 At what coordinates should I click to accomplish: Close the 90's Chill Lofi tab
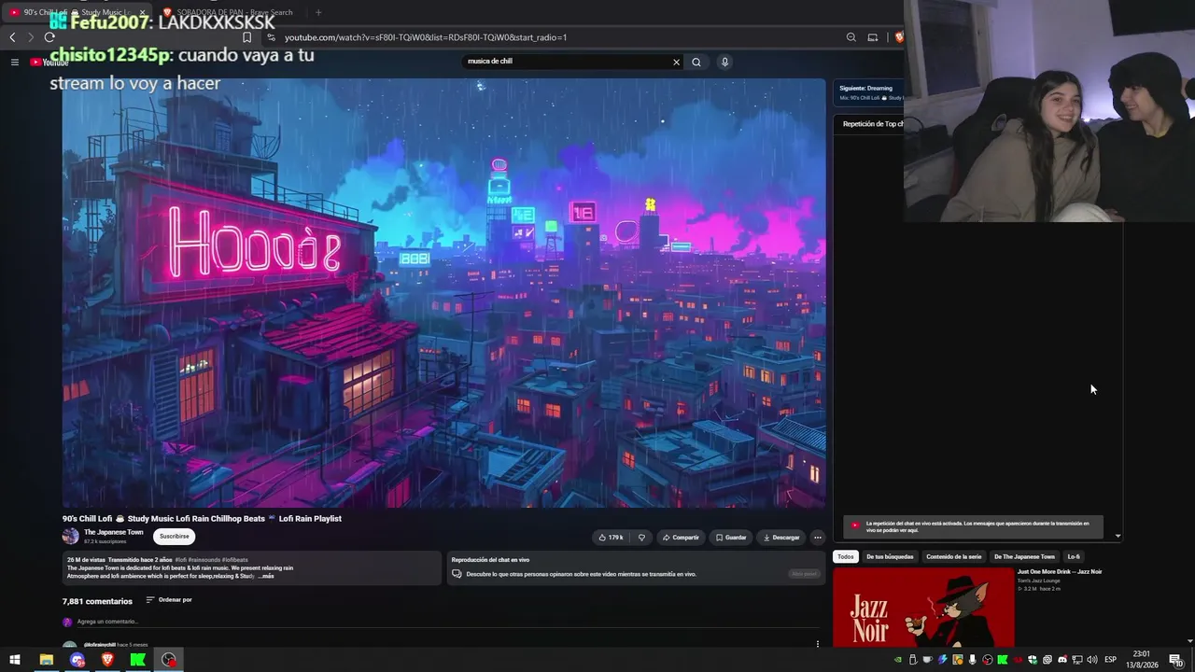tap(142, 12)
